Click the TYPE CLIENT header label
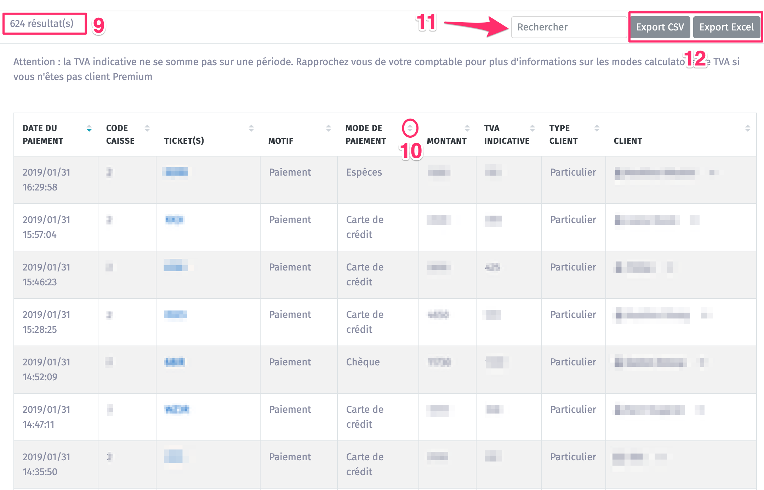The image size is (764, 490). (563, 135)
